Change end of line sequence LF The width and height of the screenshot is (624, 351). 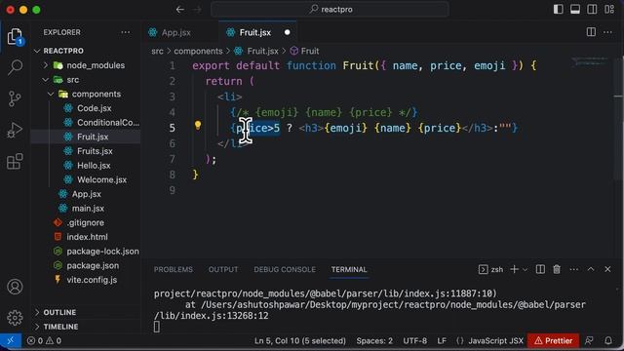pos(442,340)
